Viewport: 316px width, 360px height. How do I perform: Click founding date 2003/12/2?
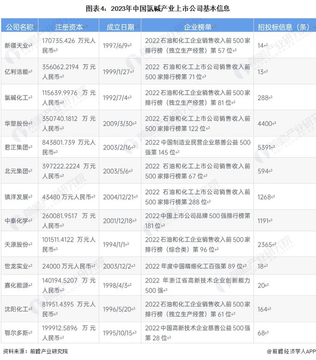pyautogui.click(x=117, y=266)
